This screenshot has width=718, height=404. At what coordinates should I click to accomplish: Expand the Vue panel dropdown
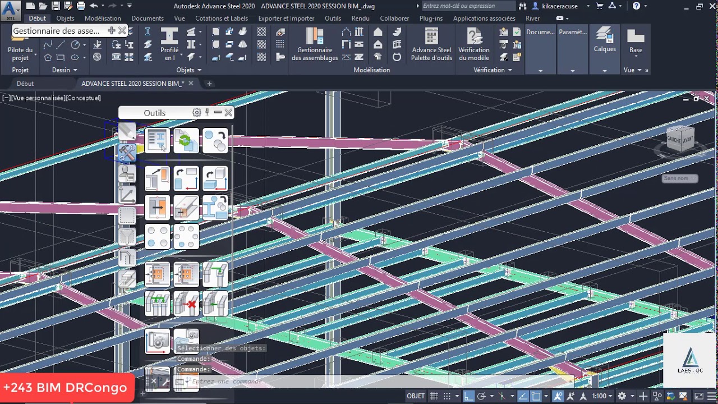pos(639,70)
